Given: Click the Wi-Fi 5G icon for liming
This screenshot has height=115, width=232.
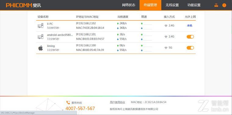Looking at the screenshot, I should tap(166, 48).
